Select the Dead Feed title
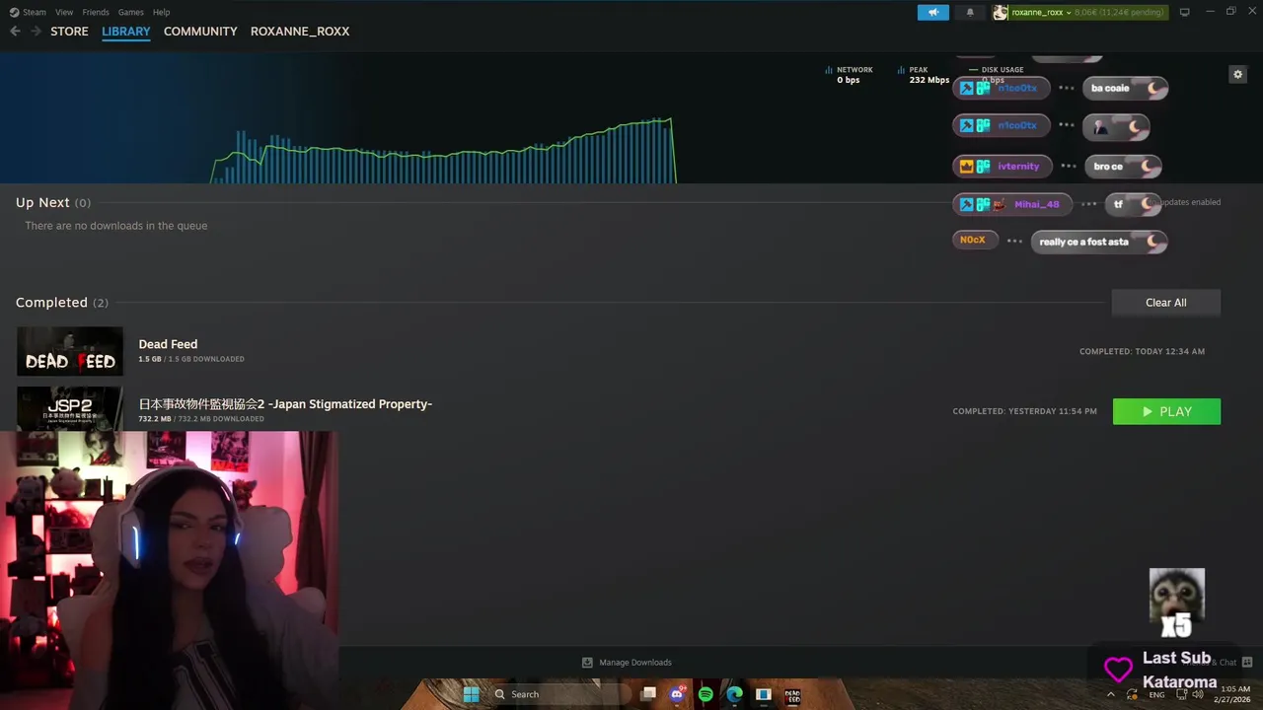Screen dimensions: 1263x710 tap(168, 344)
